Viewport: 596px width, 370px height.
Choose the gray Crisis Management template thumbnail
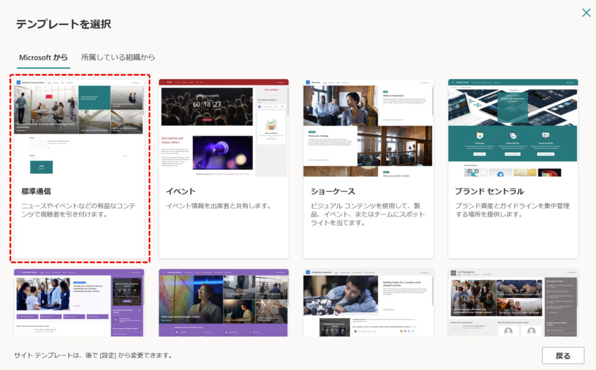pyautogui.click(x=513, y=303)
